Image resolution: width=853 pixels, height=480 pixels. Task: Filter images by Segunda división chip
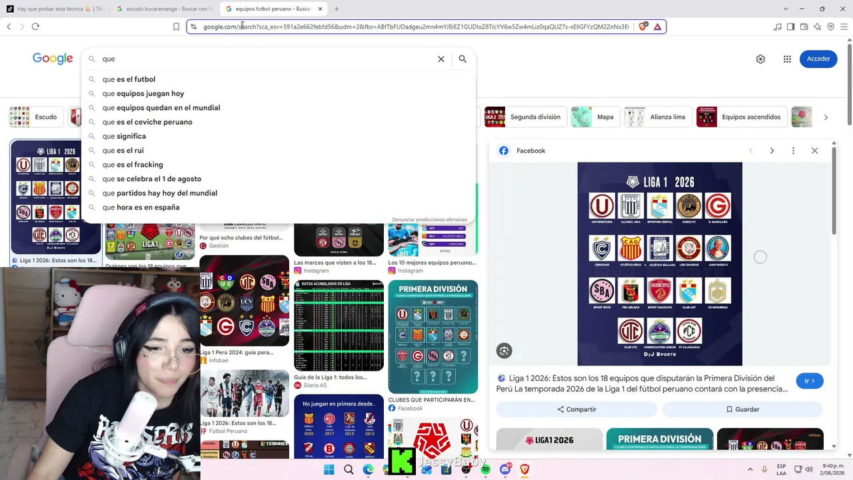pyautogui.click(x=524, y=117)
